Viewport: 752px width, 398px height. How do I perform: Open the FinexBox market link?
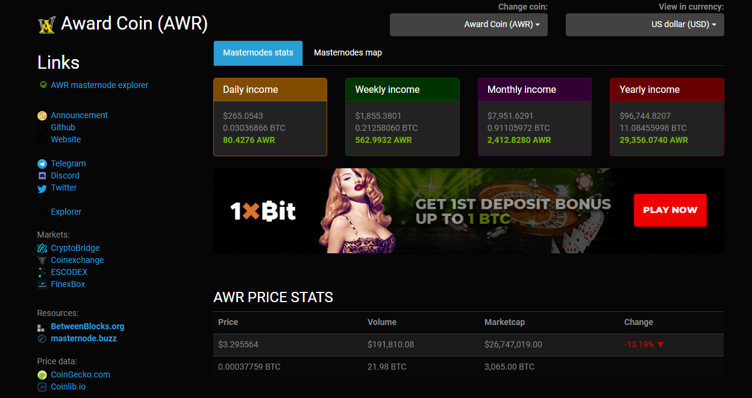tap(68, 284)
